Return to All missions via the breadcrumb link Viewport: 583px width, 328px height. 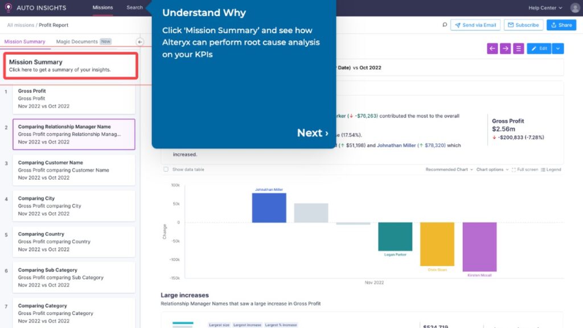[20, 25]
